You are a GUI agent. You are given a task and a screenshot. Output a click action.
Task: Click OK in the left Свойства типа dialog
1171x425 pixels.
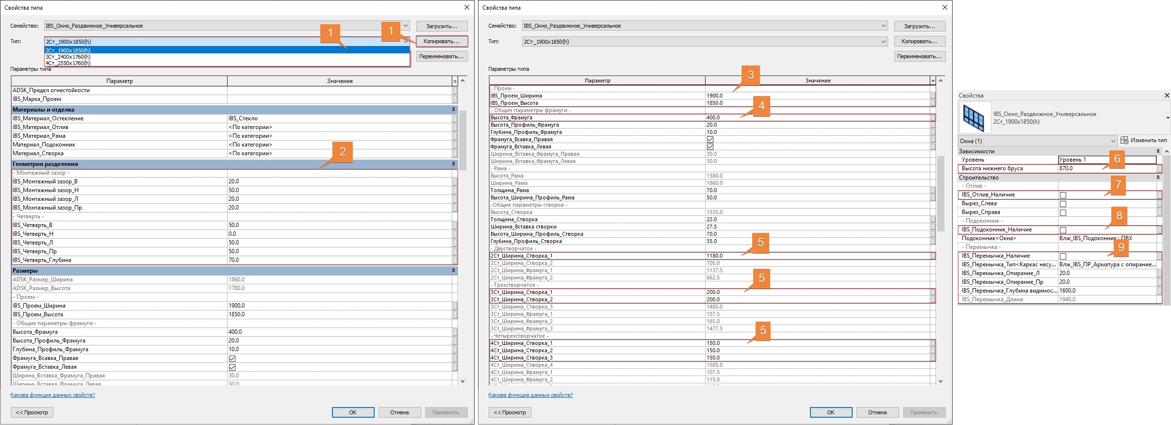353,412
